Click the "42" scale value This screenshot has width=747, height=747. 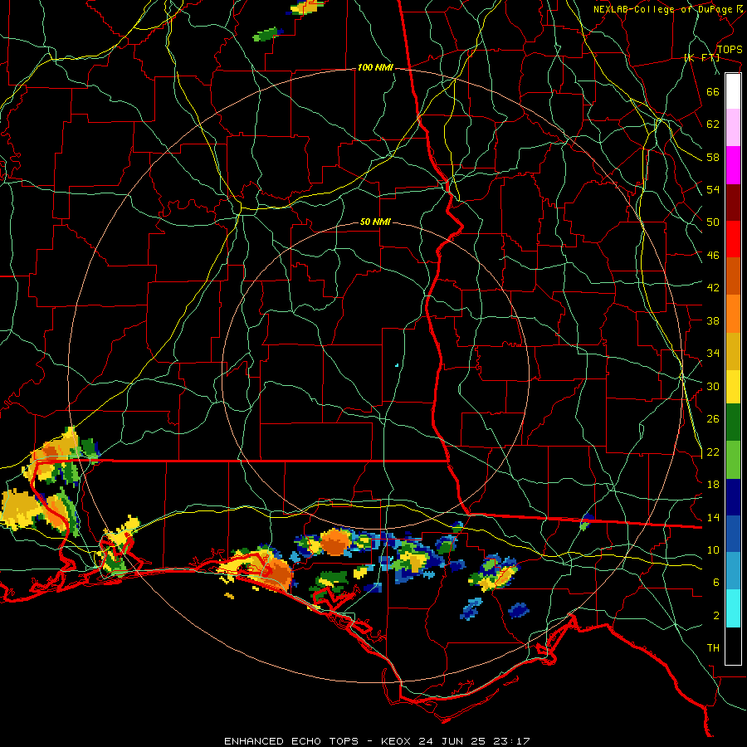coord(713,288)
